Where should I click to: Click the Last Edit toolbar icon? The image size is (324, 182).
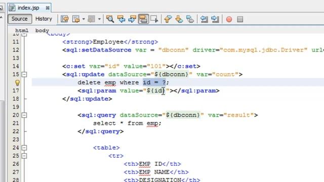pos(65,19)
